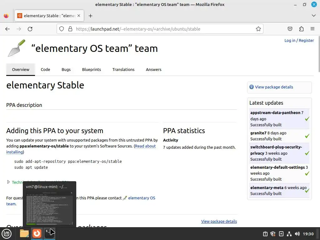
Task: Close the elementary Stable tab
Action: click(x=79, y=16)
